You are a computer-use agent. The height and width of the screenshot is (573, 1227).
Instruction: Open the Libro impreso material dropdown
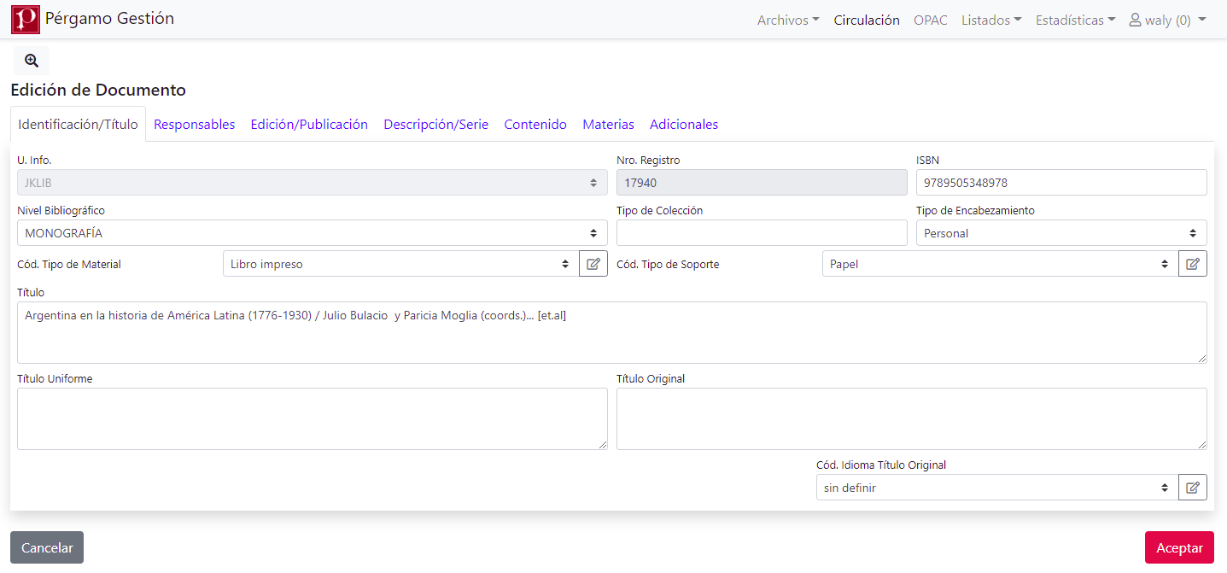(x=400, y=264)
